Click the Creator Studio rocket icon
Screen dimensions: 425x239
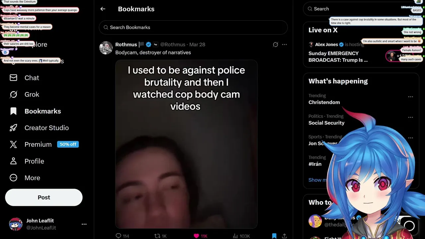click(x=13, y=128)
